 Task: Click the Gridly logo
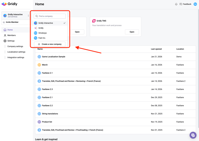point(10,4)
